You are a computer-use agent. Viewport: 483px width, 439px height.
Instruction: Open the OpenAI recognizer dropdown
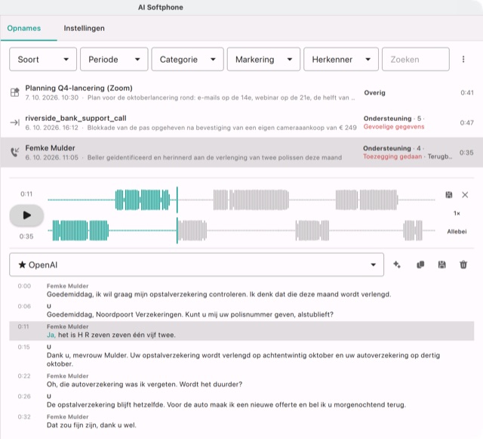(196, 264)
